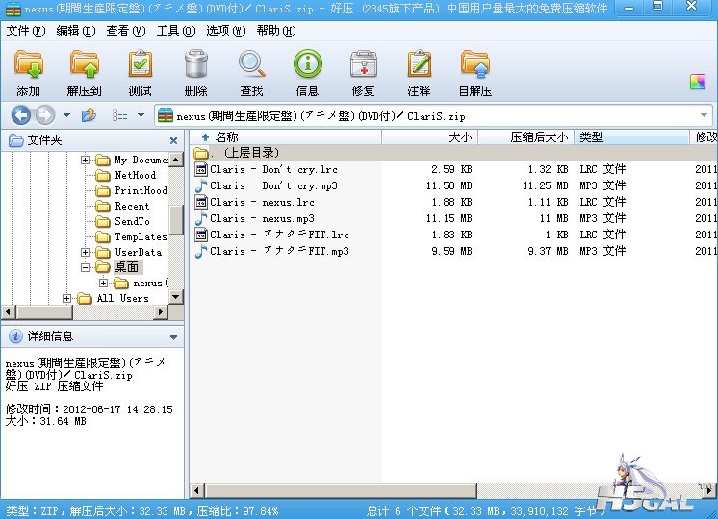
Task: Go back with the blue back arrow
Action: [x=21, y=115]
